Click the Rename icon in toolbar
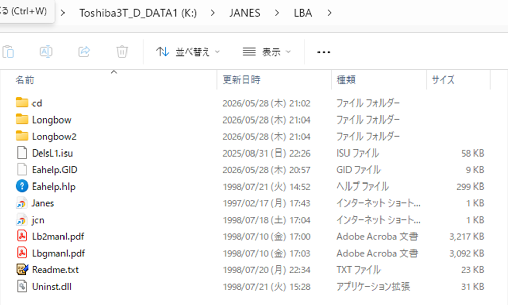Viewport: 508px width, 305px height. tap(46, 52)
